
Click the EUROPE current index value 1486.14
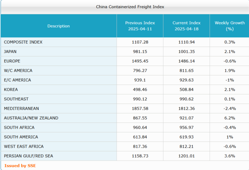click(x=186, y=61)
